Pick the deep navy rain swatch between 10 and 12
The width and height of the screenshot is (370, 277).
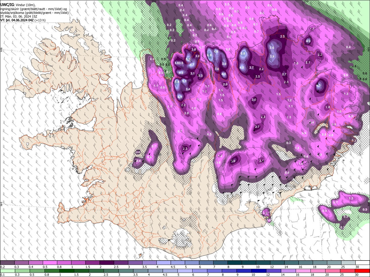tap(259, 271)
